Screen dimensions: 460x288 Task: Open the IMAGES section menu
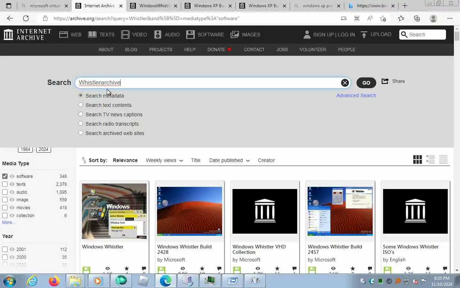pos(245,35)
